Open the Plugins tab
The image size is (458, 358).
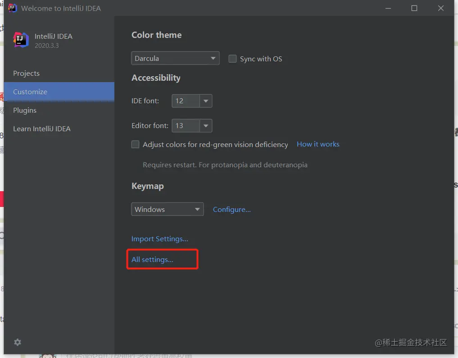[x=25, y=110]
